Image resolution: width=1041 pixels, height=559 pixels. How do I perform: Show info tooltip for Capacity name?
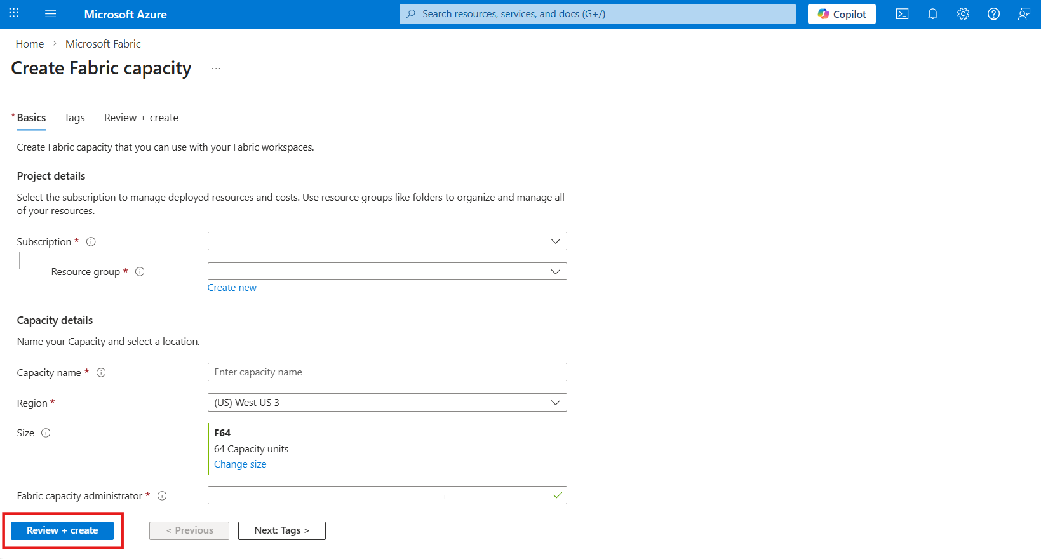101,373
